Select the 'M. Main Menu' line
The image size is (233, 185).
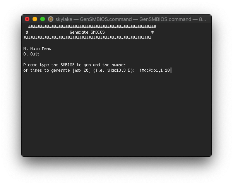37,48
